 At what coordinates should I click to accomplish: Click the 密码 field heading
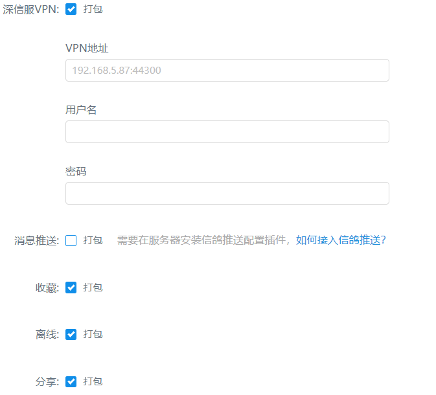tap(76, 171)
